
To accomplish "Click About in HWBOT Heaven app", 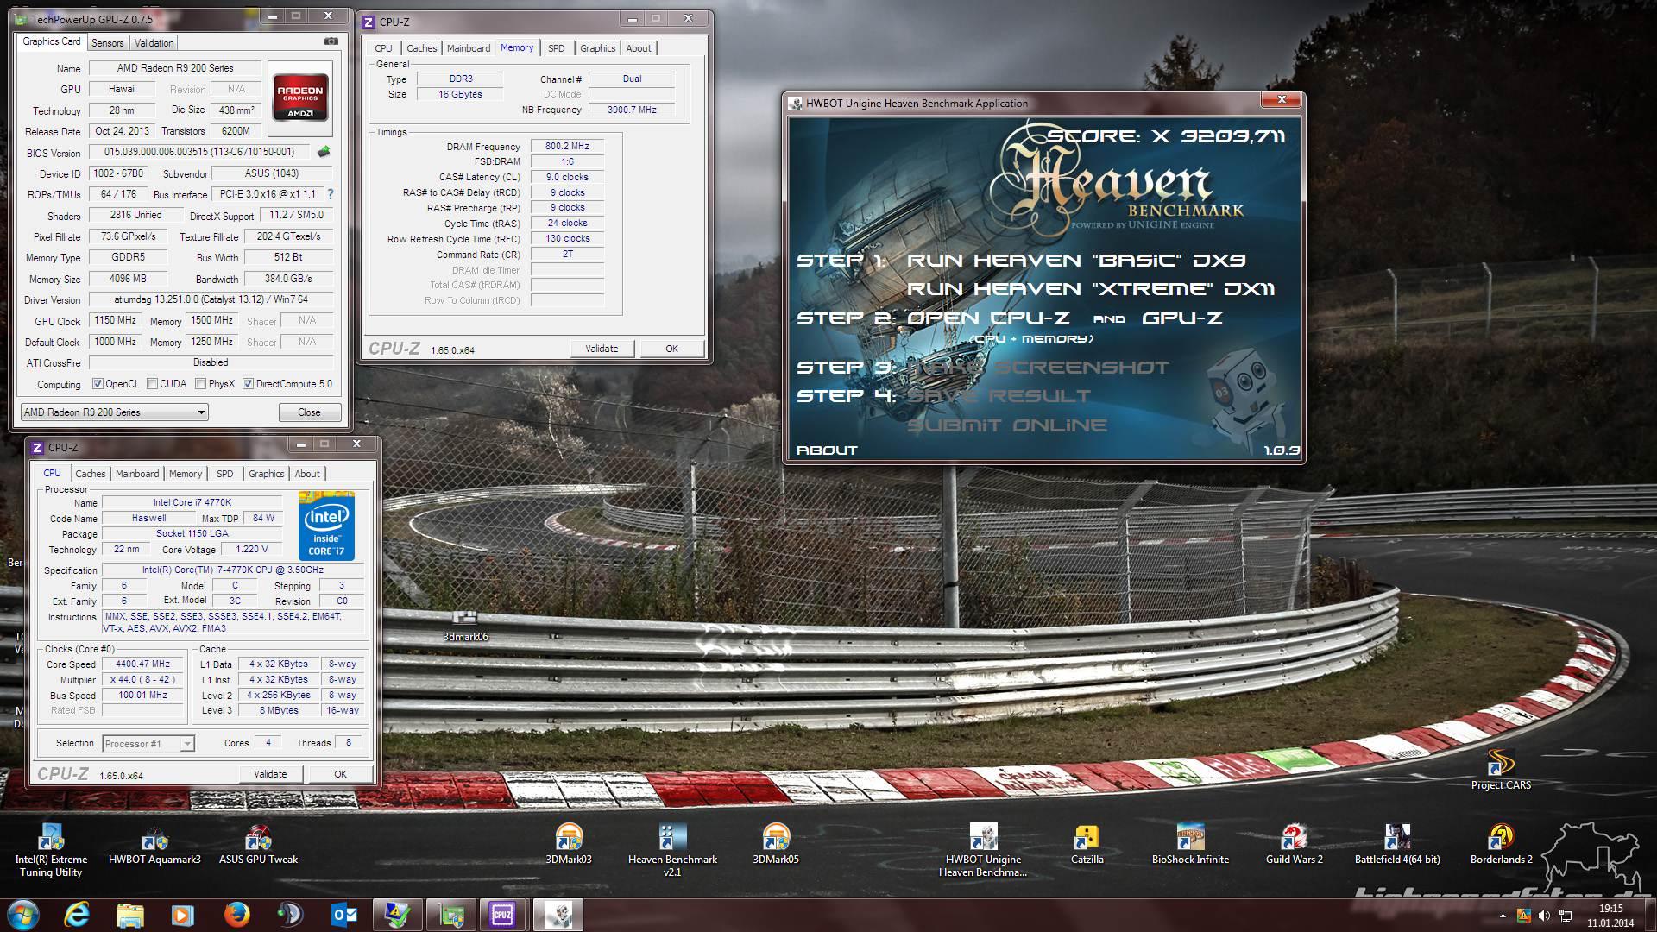I will (x=827, y=450).
